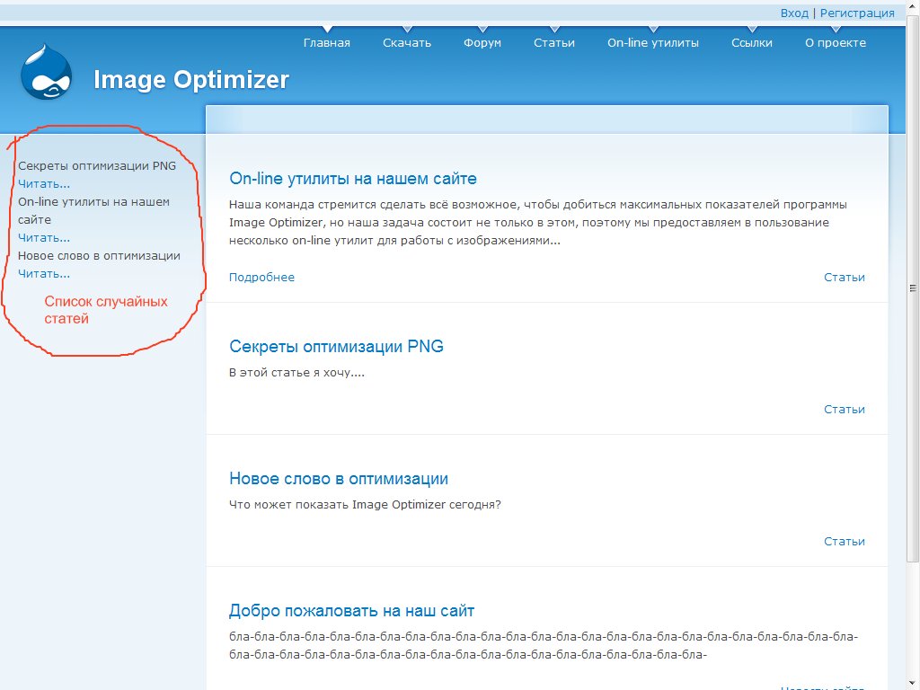This screenshot has height=690, width=920.
Task: Click Статьи tag of the Секреты оптимизации PNG article
Action: (845, 410)
